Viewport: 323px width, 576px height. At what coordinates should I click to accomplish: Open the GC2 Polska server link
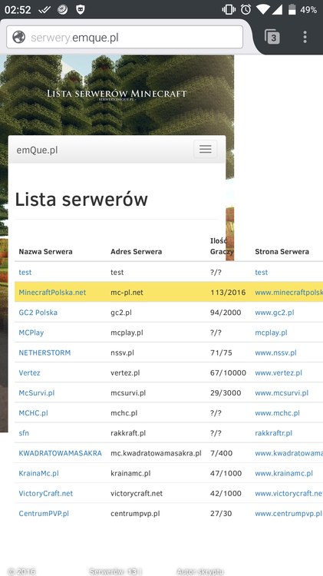click(x=38, y=313)
